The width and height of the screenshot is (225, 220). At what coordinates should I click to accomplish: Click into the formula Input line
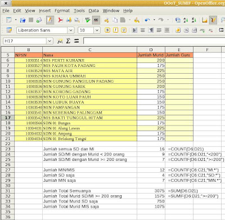(154, 41)
